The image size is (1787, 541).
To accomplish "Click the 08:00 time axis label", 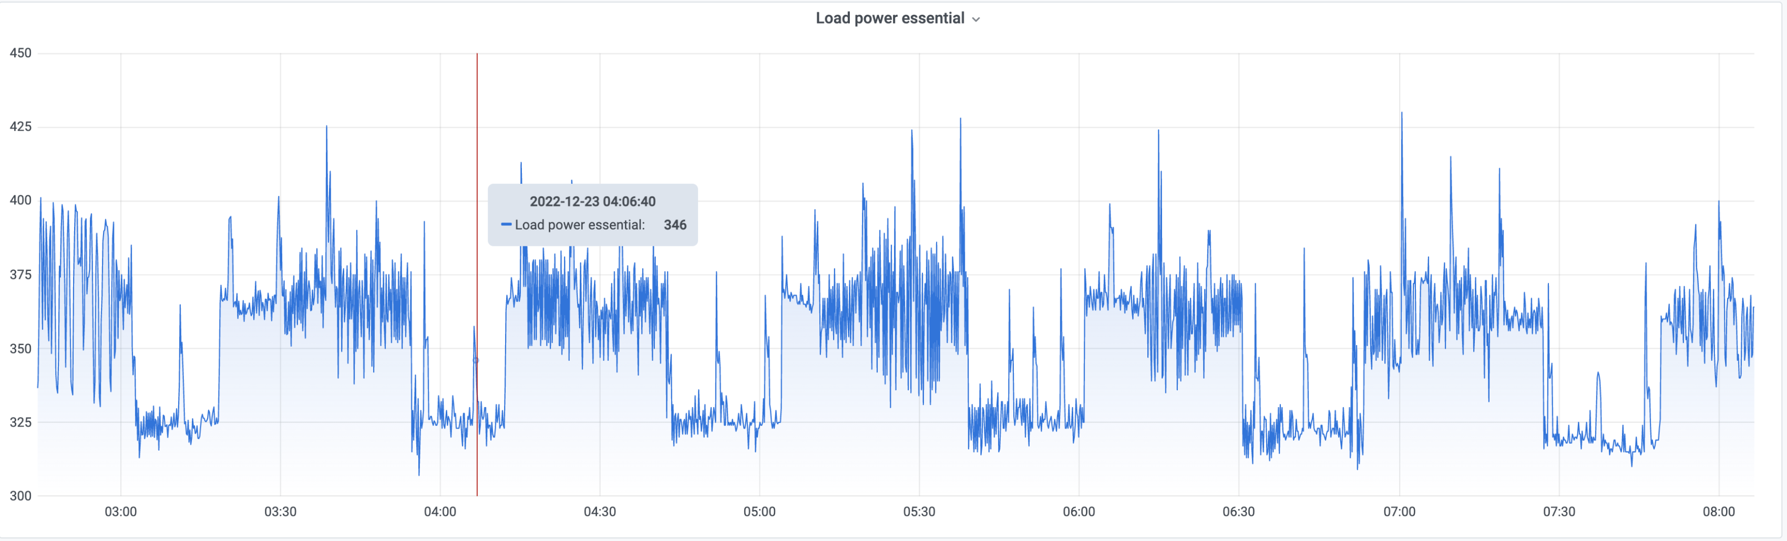I will [1718, 512].
